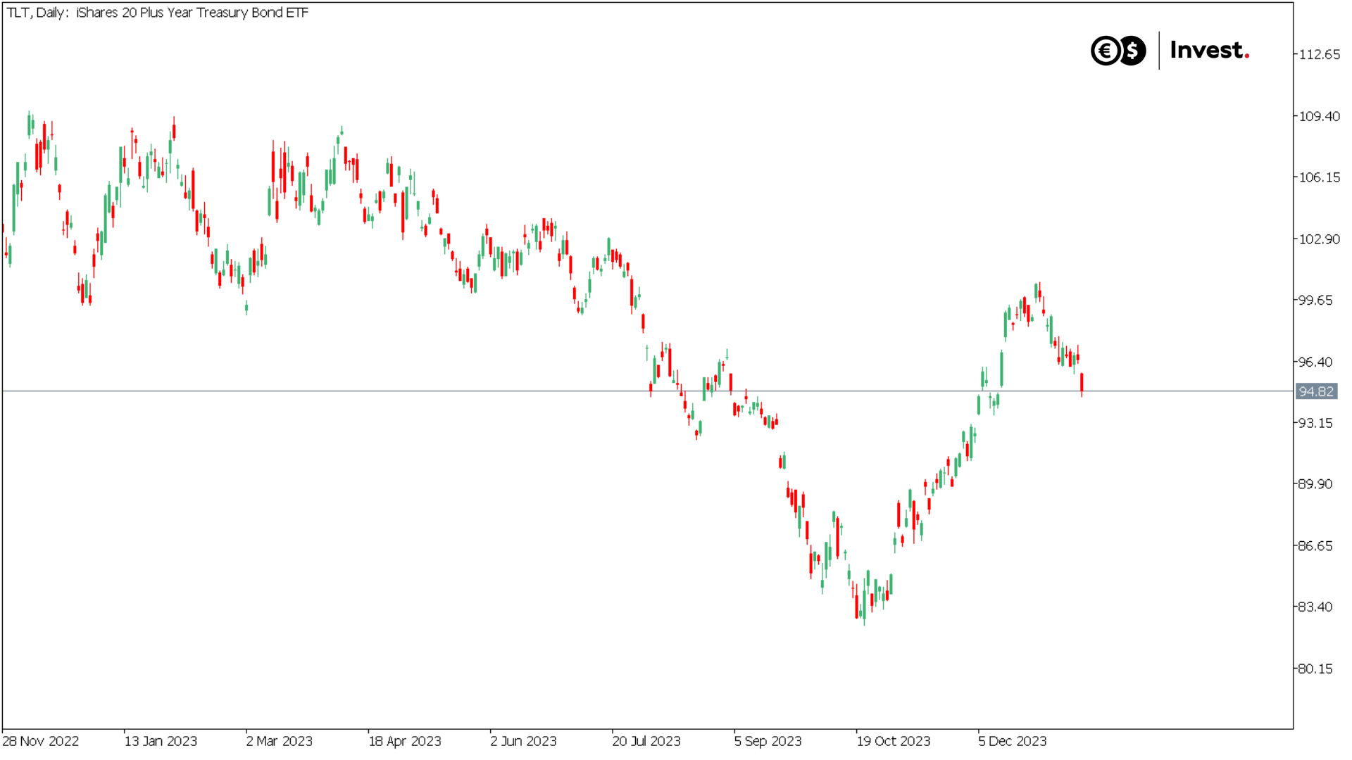Viewport: 1352px width, 760px height.
Task: Click the 99.65 price axis label
Action: point(1316,300)
